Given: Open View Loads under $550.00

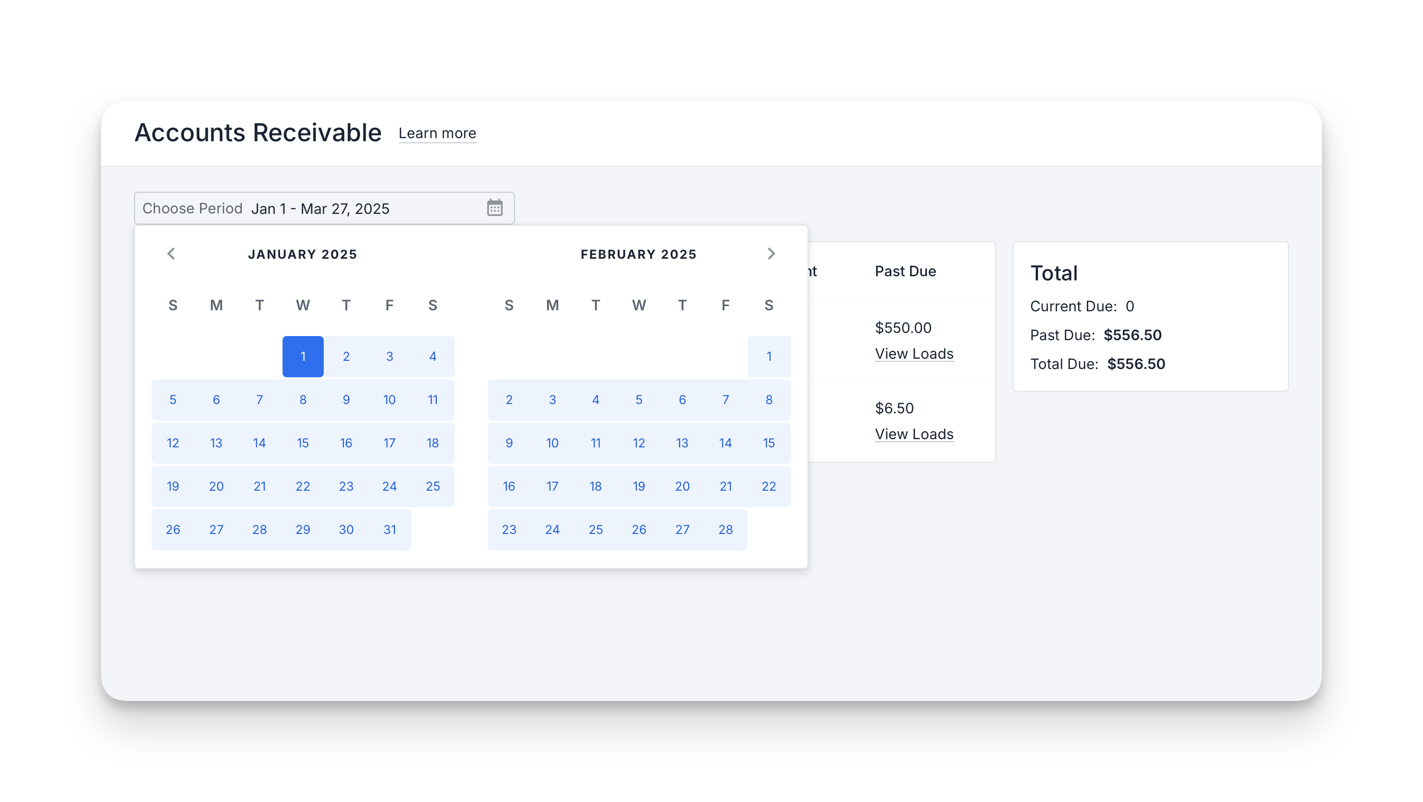Looking at the screenshot, I should pos(914,354).
